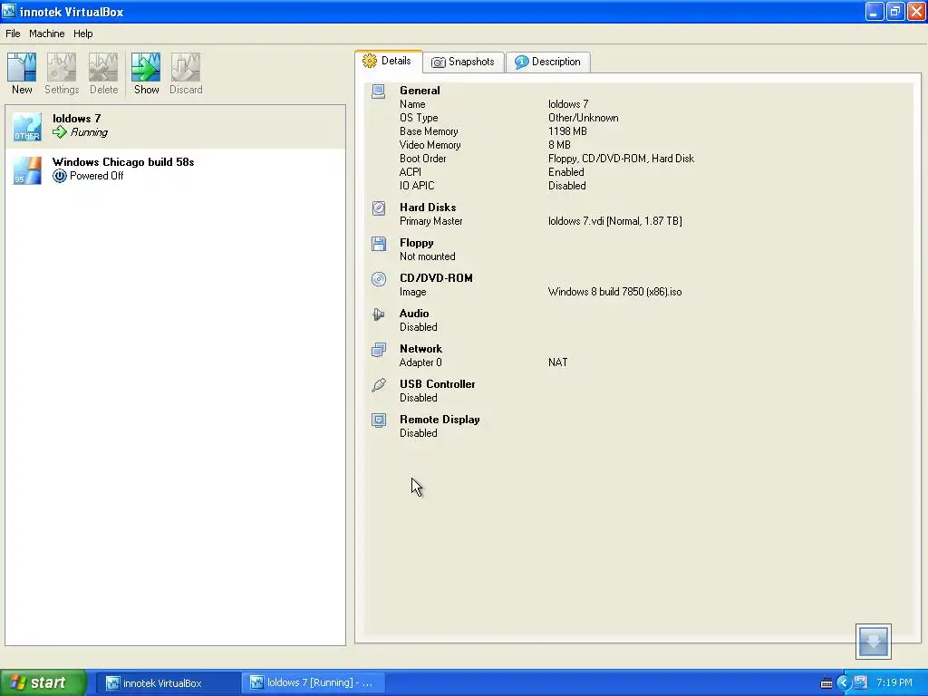The width and height of the screenshot is (928, 696).
Task: Click the Floppy section diskette icon
Action: tap(379, 244)
